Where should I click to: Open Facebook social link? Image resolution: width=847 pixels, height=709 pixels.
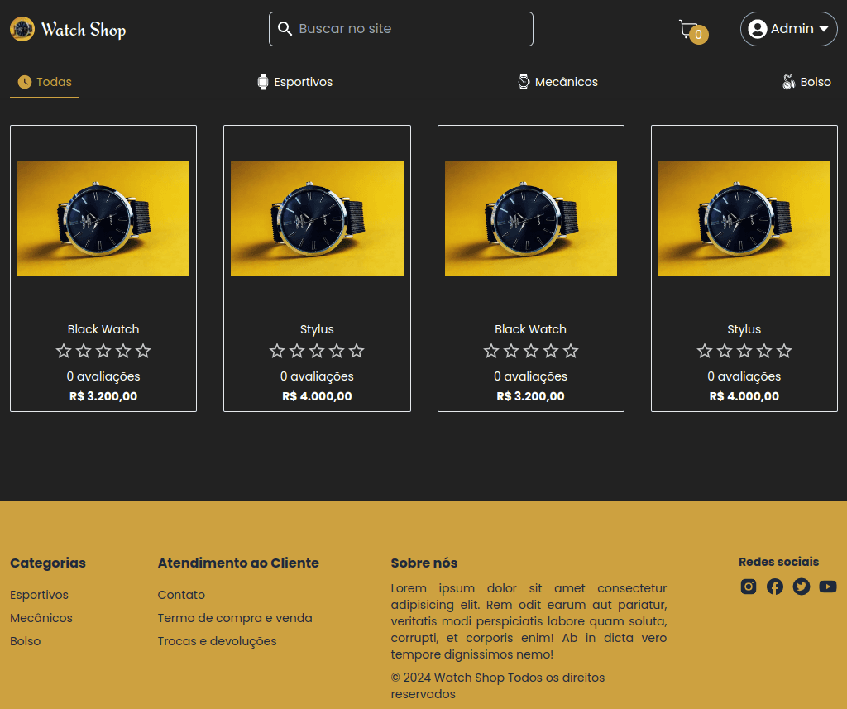[775, 587]
